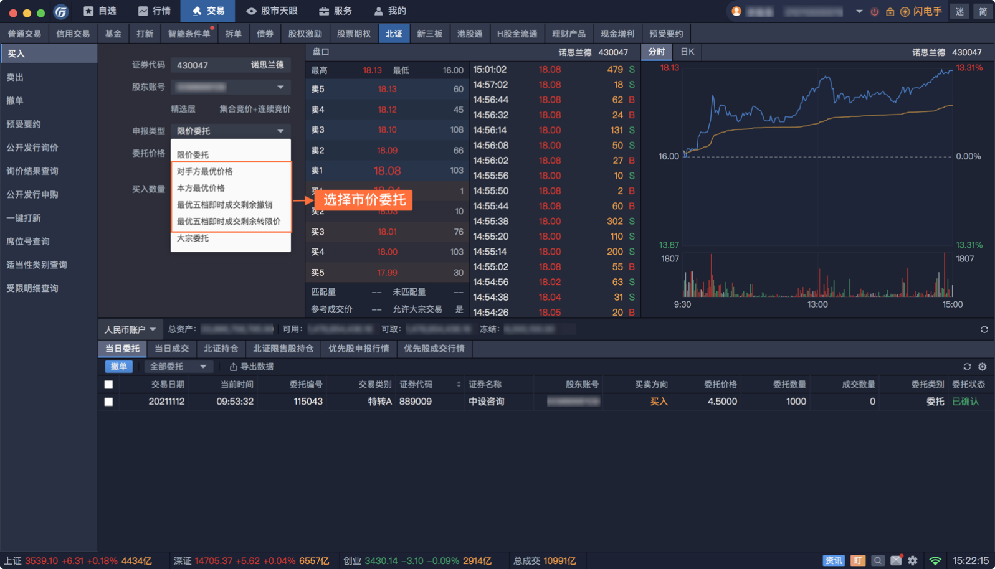Open 公开发行询价 in sidebar
The height and width of the screenshot is (569, 995).
pyautogui.click(x=49, y=148)
